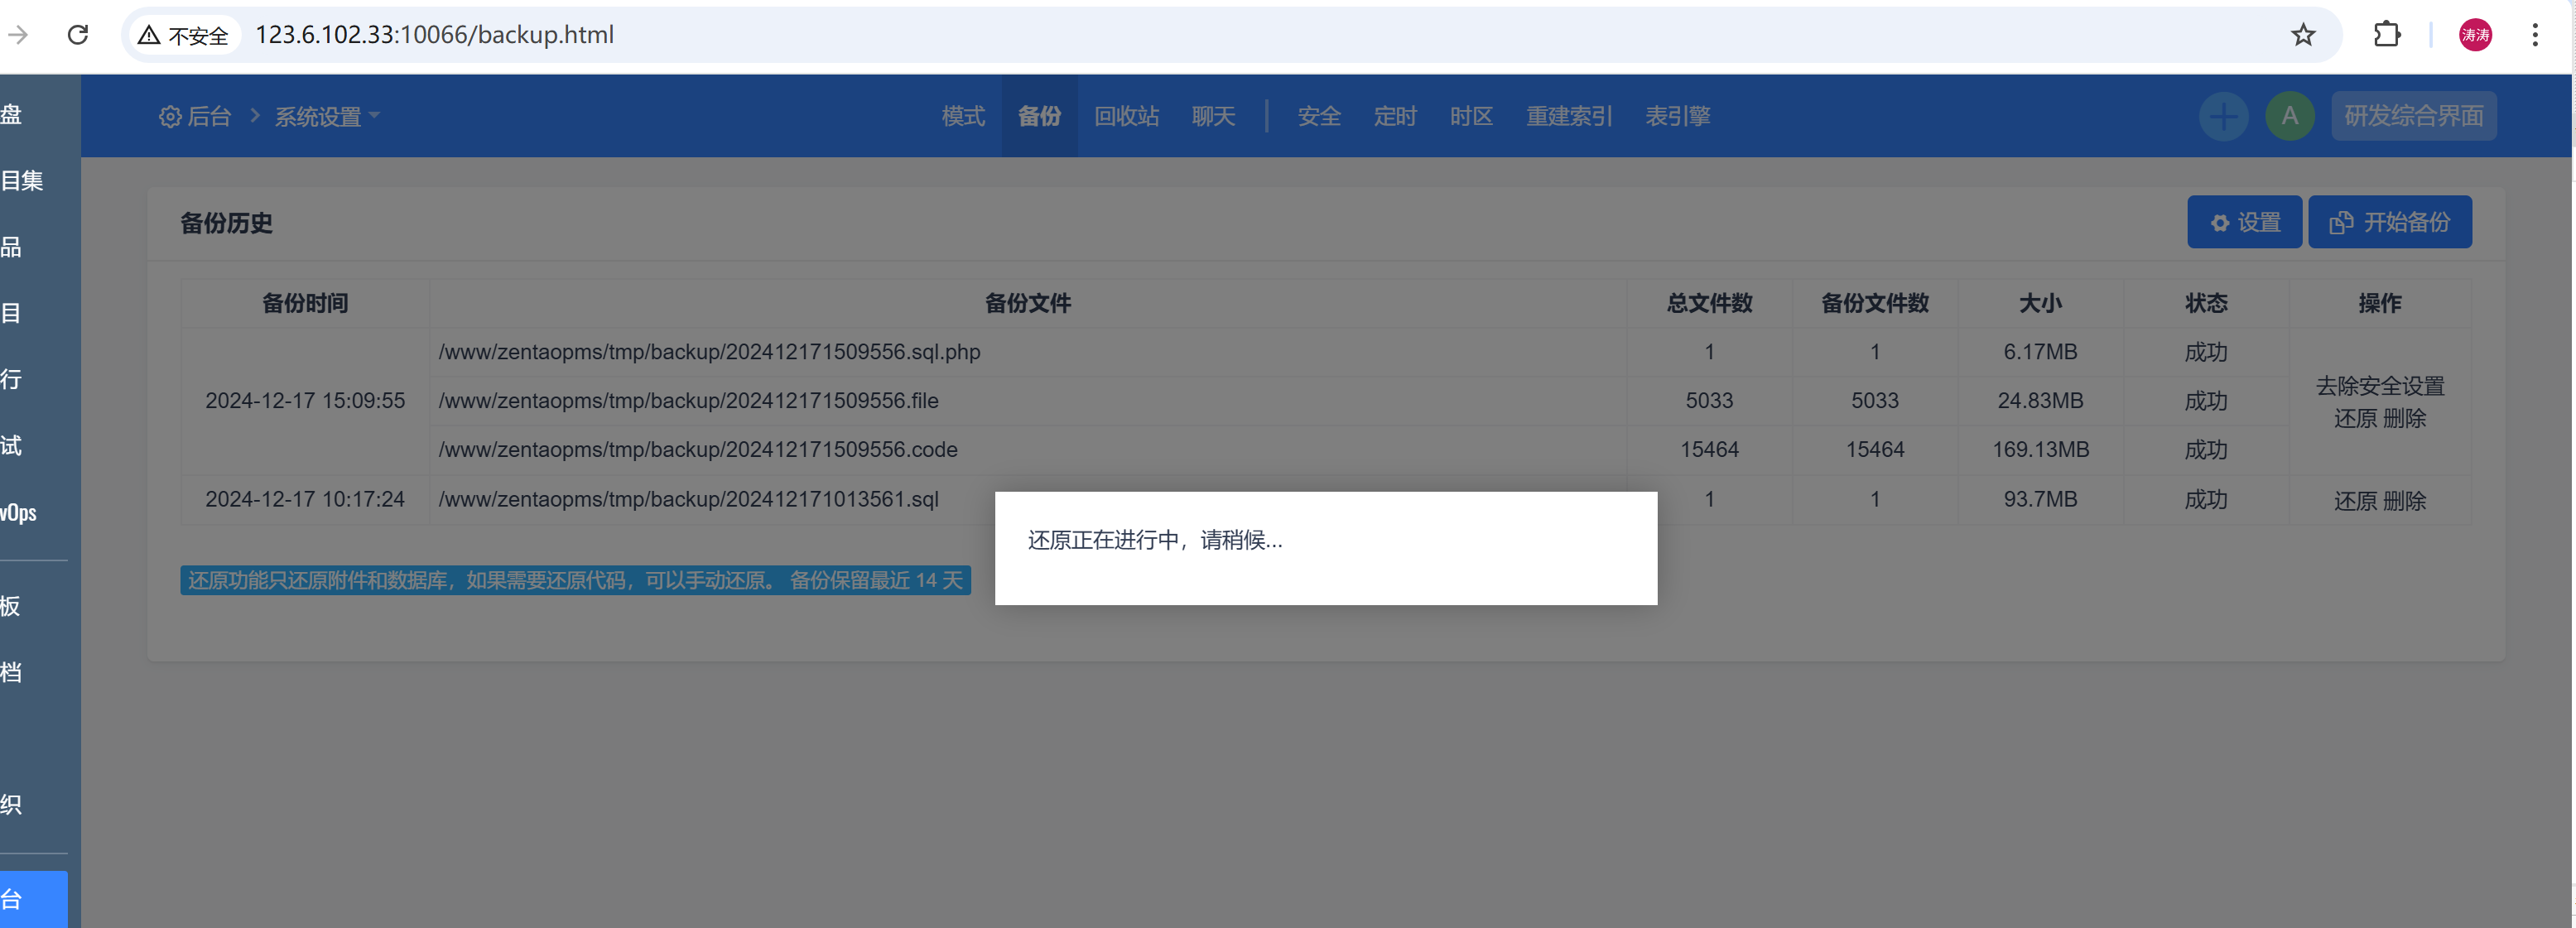Image resolution: width=2576 pixels, height=928 pixels.
Task: Click the 开始备份 button
Action: [2390, 221]
